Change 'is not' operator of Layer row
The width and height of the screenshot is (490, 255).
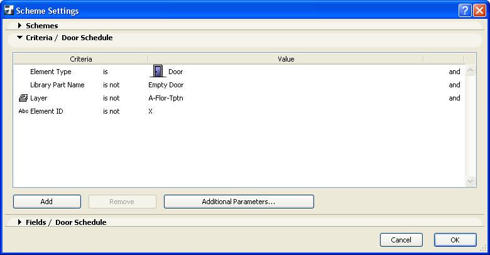(111, 98)
